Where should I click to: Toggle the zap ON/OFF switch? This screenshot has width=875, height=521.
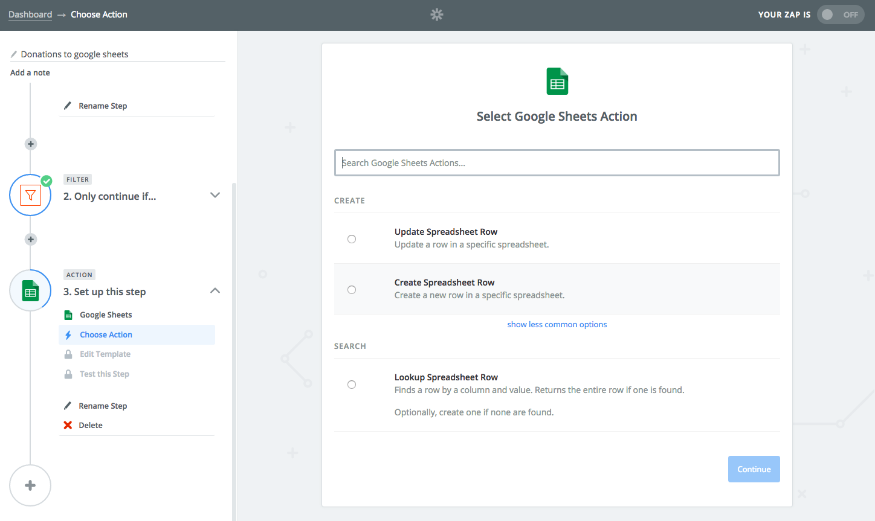[x=841, y=14]
